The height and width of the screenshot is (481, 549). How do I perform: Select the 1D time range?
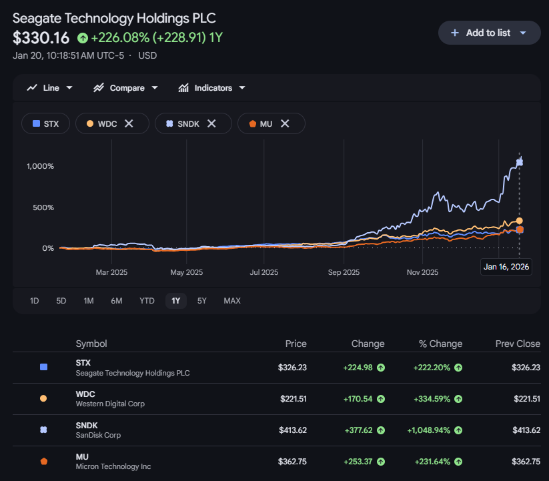pos(34,301)
